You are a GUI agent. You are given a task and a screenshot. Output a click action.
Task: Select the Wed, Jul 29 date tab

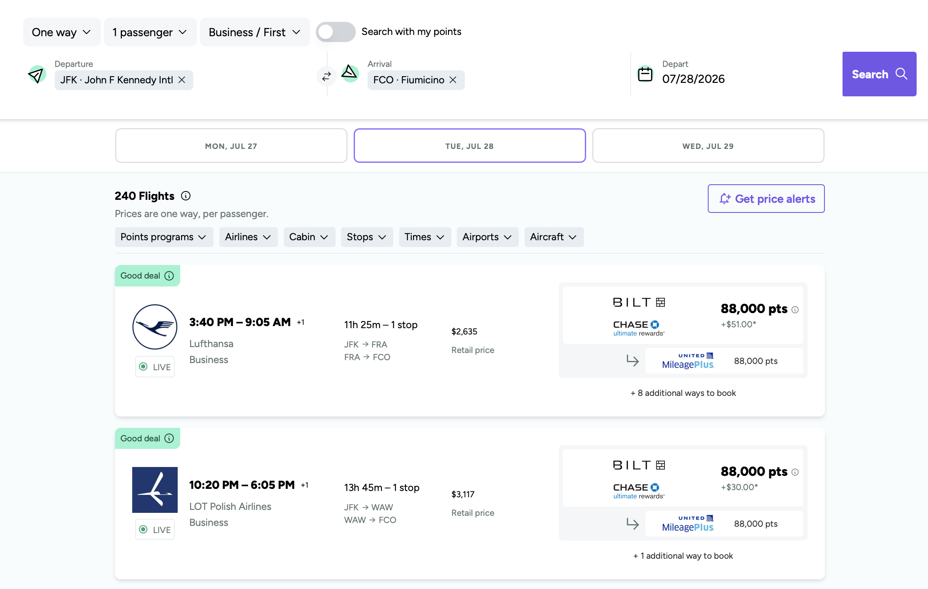(708, 146)
